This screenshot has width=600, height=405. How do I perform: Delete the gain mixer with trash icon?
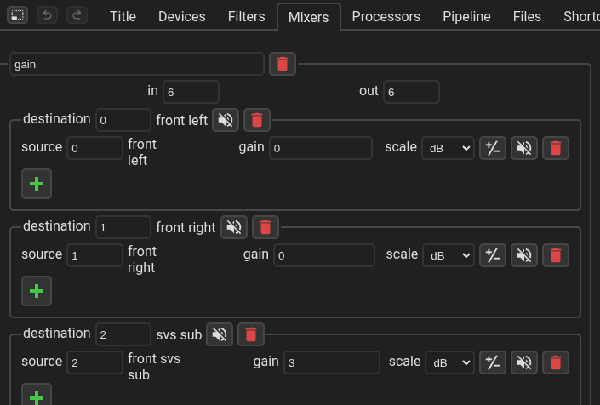(283, 64)
